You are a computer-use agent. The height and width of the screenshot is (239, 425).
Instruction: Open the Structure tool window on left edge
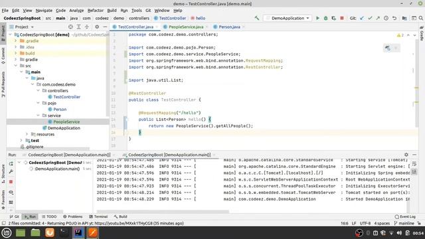(x=3, y=175)
